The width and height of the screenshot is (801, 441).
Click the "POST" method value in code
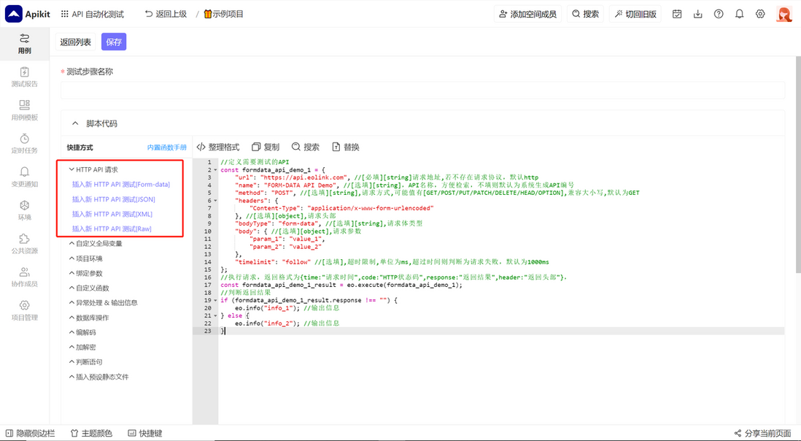pyautogui.click(x=285, y=193)
